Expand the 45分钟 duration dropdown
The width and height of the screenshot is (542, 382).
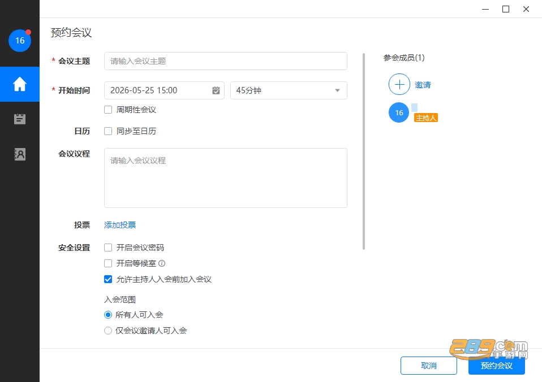tap(289, 90)
